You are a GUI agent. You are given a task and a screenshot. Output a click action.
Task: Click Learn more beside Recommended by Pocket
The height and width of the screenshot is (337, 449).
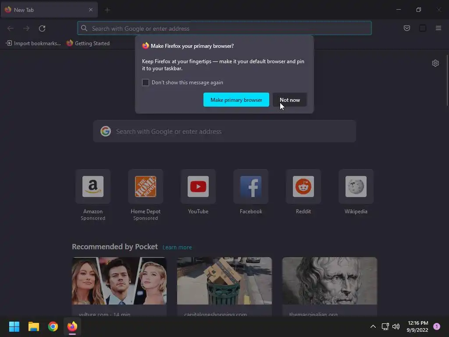[177, 247]
